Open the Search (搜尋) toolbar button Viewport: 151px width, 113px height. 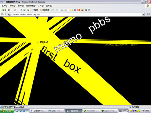[35, 10]
